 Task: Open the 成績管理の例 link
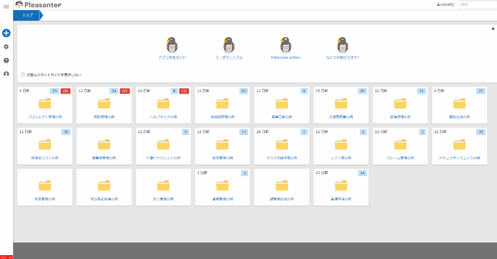223,158
